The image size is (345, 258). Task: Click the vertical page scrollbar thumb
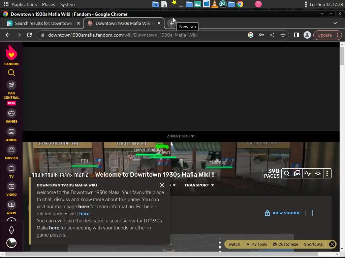coord(342,55)
